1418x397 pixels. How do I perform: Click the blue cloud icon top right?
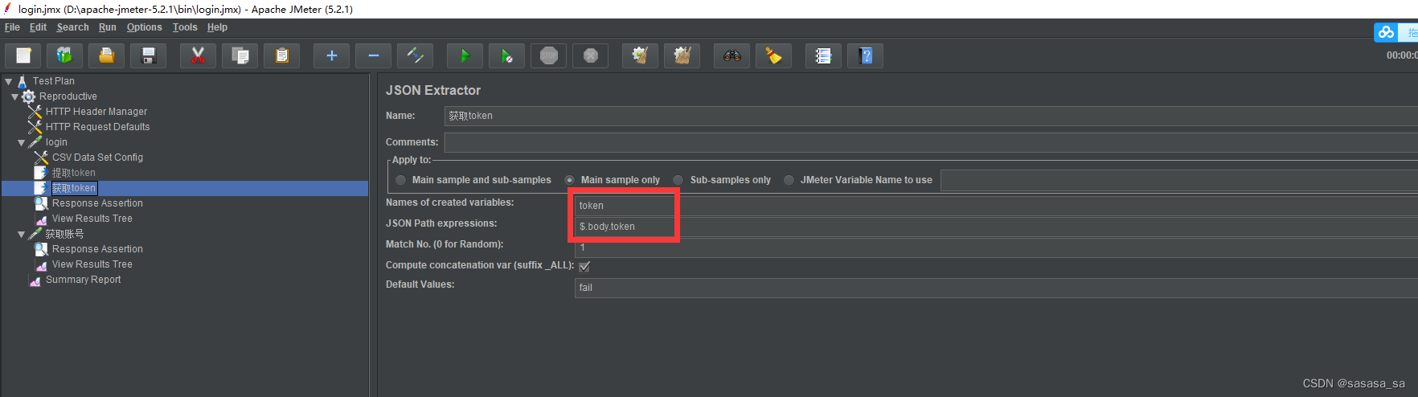coord(1386,32)
